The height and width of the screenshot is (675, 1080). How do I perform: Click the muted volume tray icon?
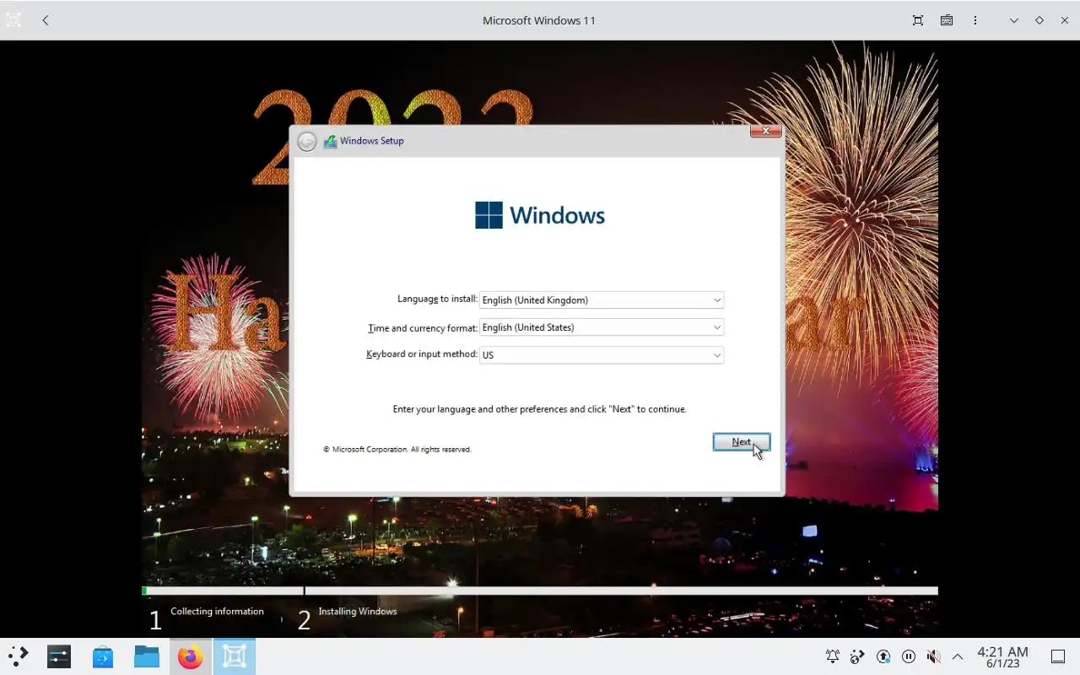coord(933,656)
